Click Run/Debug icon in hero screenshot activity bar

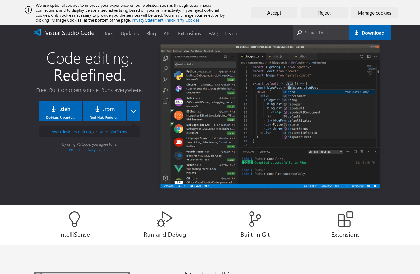pyautogui.click(x=166, y=90)
